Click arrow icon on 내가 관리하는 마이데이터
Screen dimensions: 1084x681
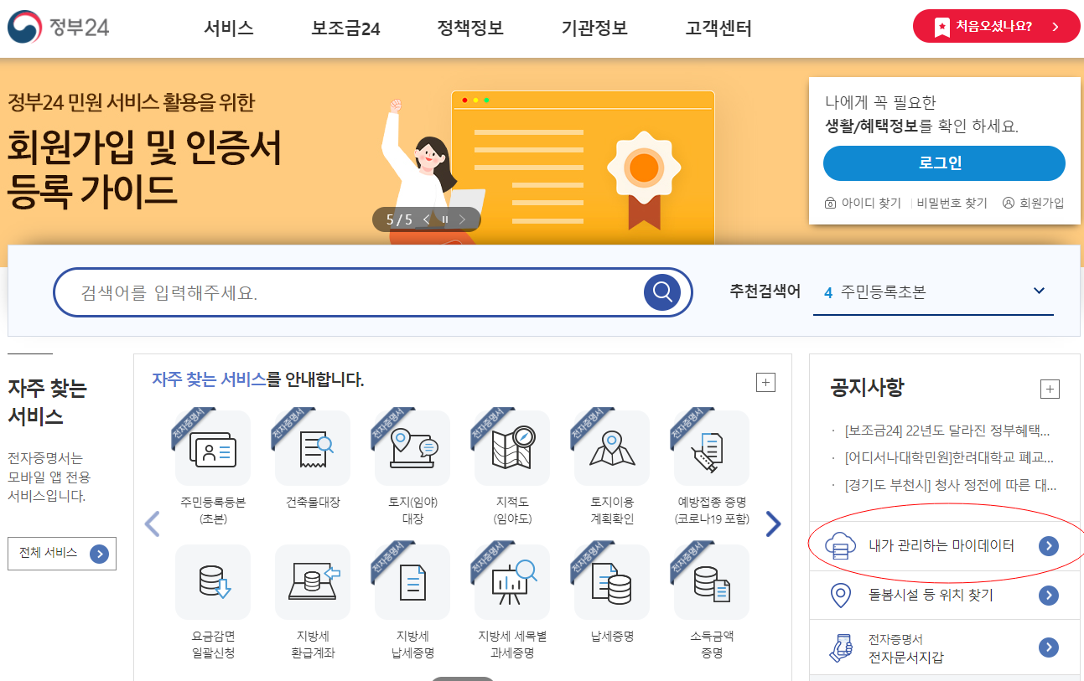coord(1048,546)
